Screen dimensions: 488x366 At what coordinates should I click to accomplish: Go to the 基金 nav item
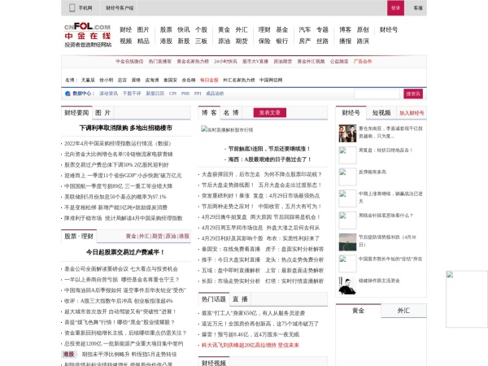click(282, 29)
